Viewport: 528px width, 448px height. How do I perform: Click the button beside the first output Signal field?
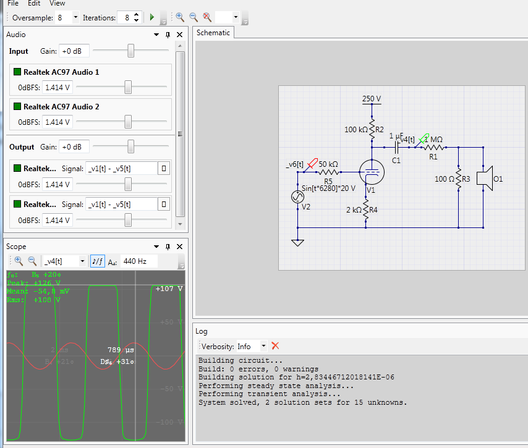click(164, 168)
